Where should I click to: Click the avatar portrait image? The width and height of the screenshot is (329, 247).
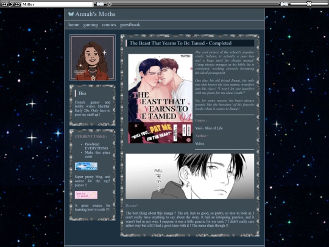(93, 58)
